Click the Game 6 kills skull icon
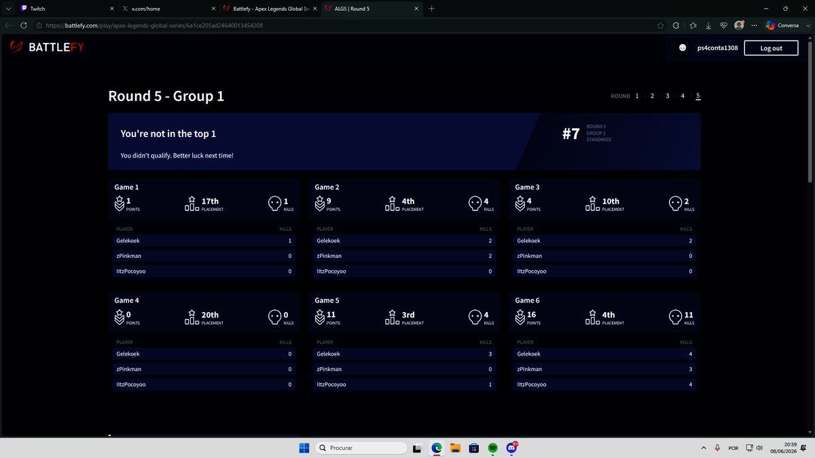This screenshot has height=458, width=815. pos(675,317)
